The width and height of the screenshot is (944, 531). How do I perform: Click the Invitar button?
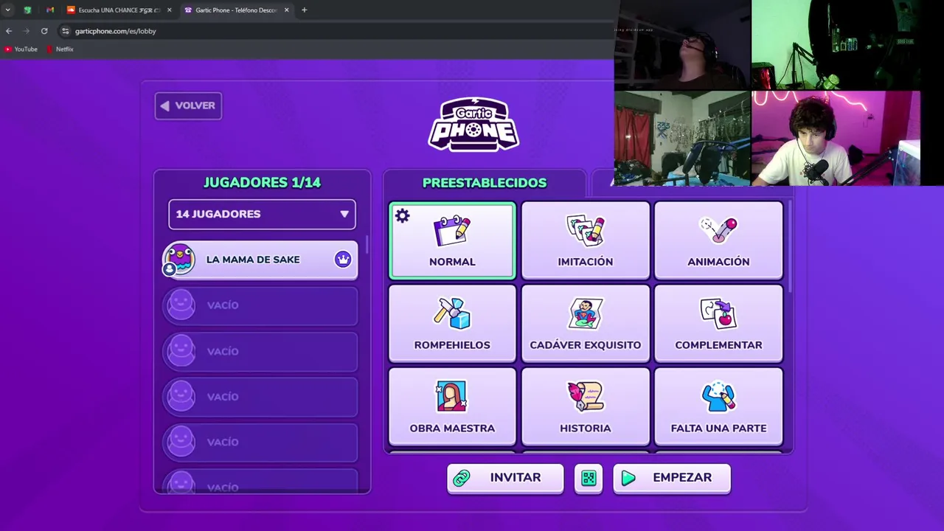505,478
